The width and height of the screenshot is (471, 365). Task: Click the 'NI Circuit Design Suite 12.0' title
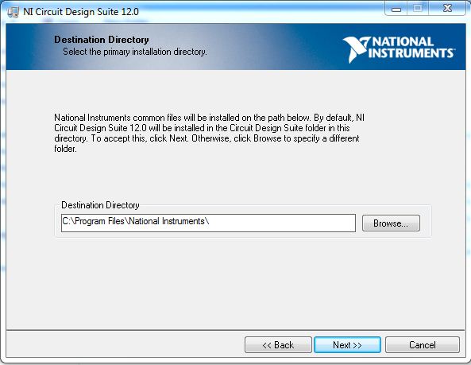pos(81,12)
